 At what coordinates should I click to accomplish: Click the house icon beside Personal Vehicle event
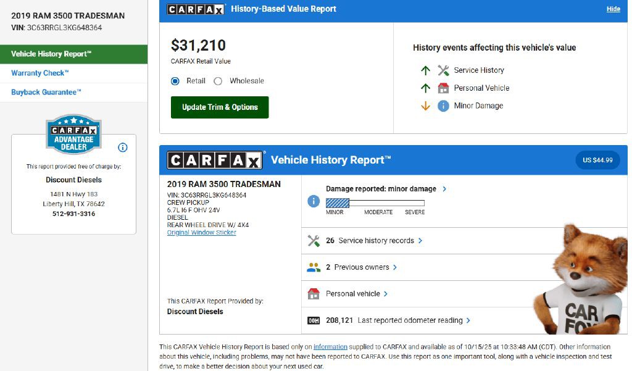coord(443,88)
